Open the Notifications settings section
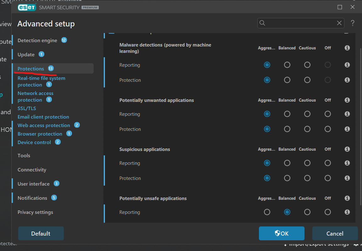 point(32,198)
